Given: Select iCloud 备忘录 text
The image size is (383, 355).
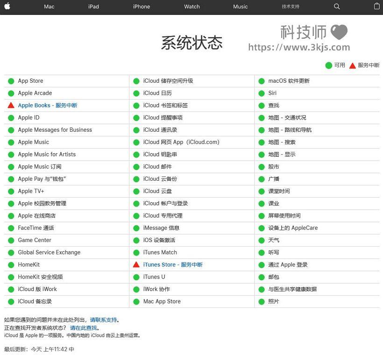Looking at the screenshot, I should tap(35, 301).
